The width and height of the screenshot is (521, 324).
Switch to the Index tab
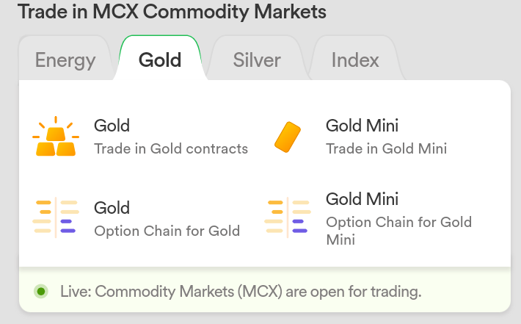tap(355, 60)
